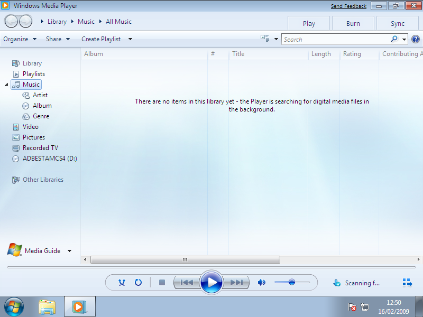
Task: Mute the volume speaker icon
Action: pos(261,283)
